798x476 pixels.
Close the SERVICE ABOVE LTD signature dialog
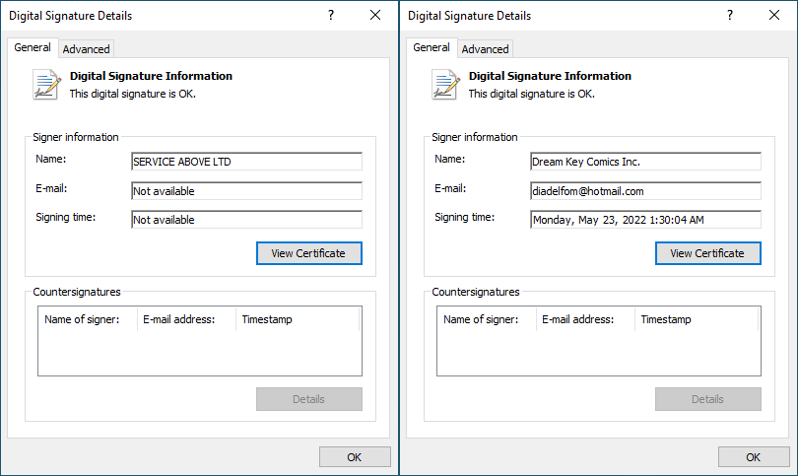375,16
